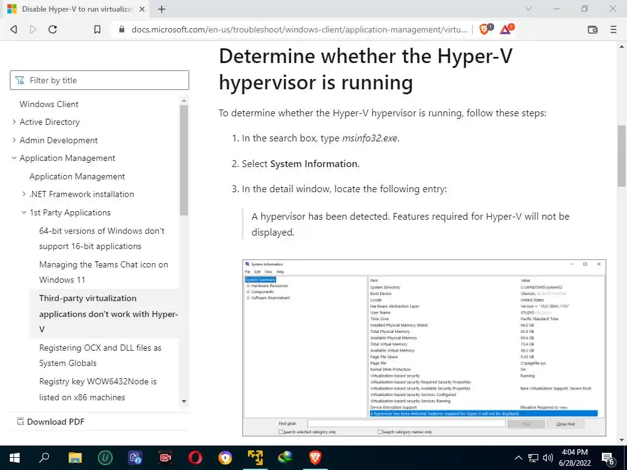The image size is (627, 470).
Task: Launch the green U app in the taskbar
Action: (105, 458)
